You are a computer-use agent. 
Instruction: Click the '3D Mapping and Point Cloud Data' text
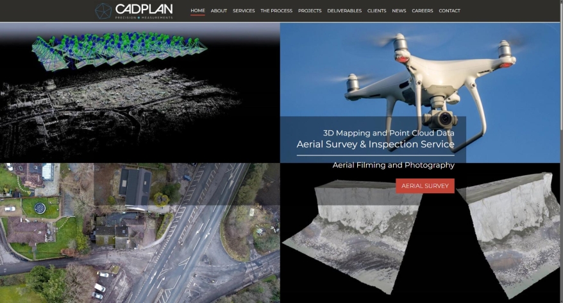pos(389,133)
